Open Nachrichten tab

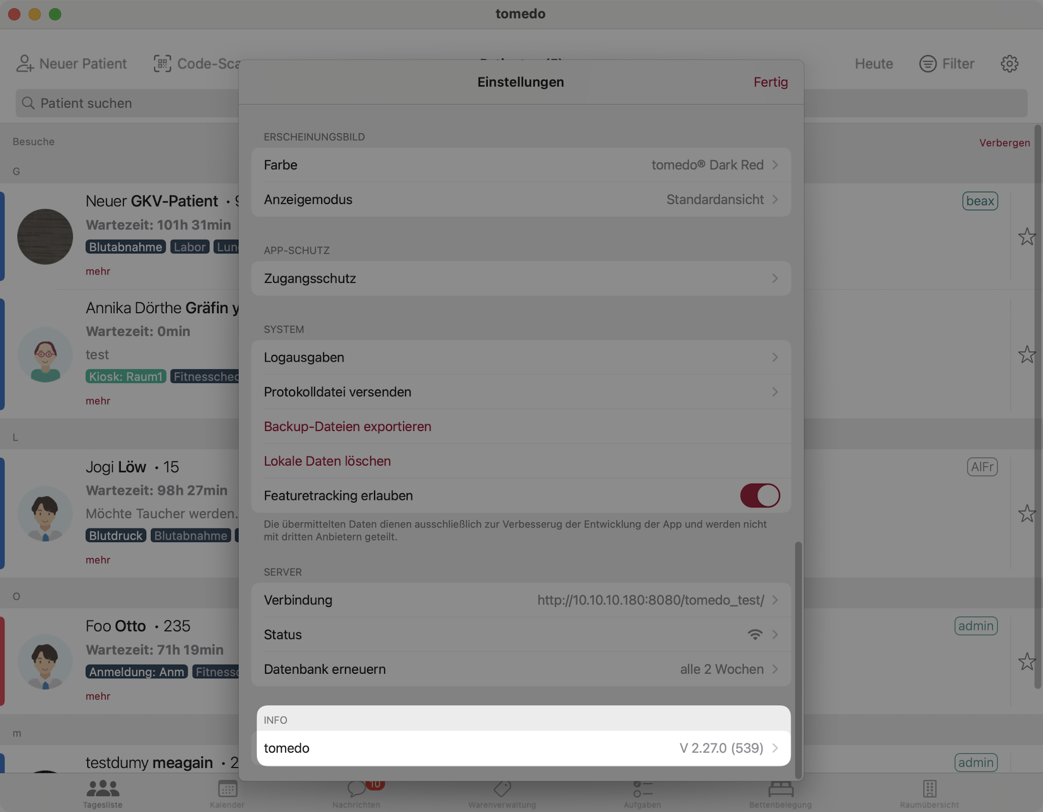click(356, 794)
